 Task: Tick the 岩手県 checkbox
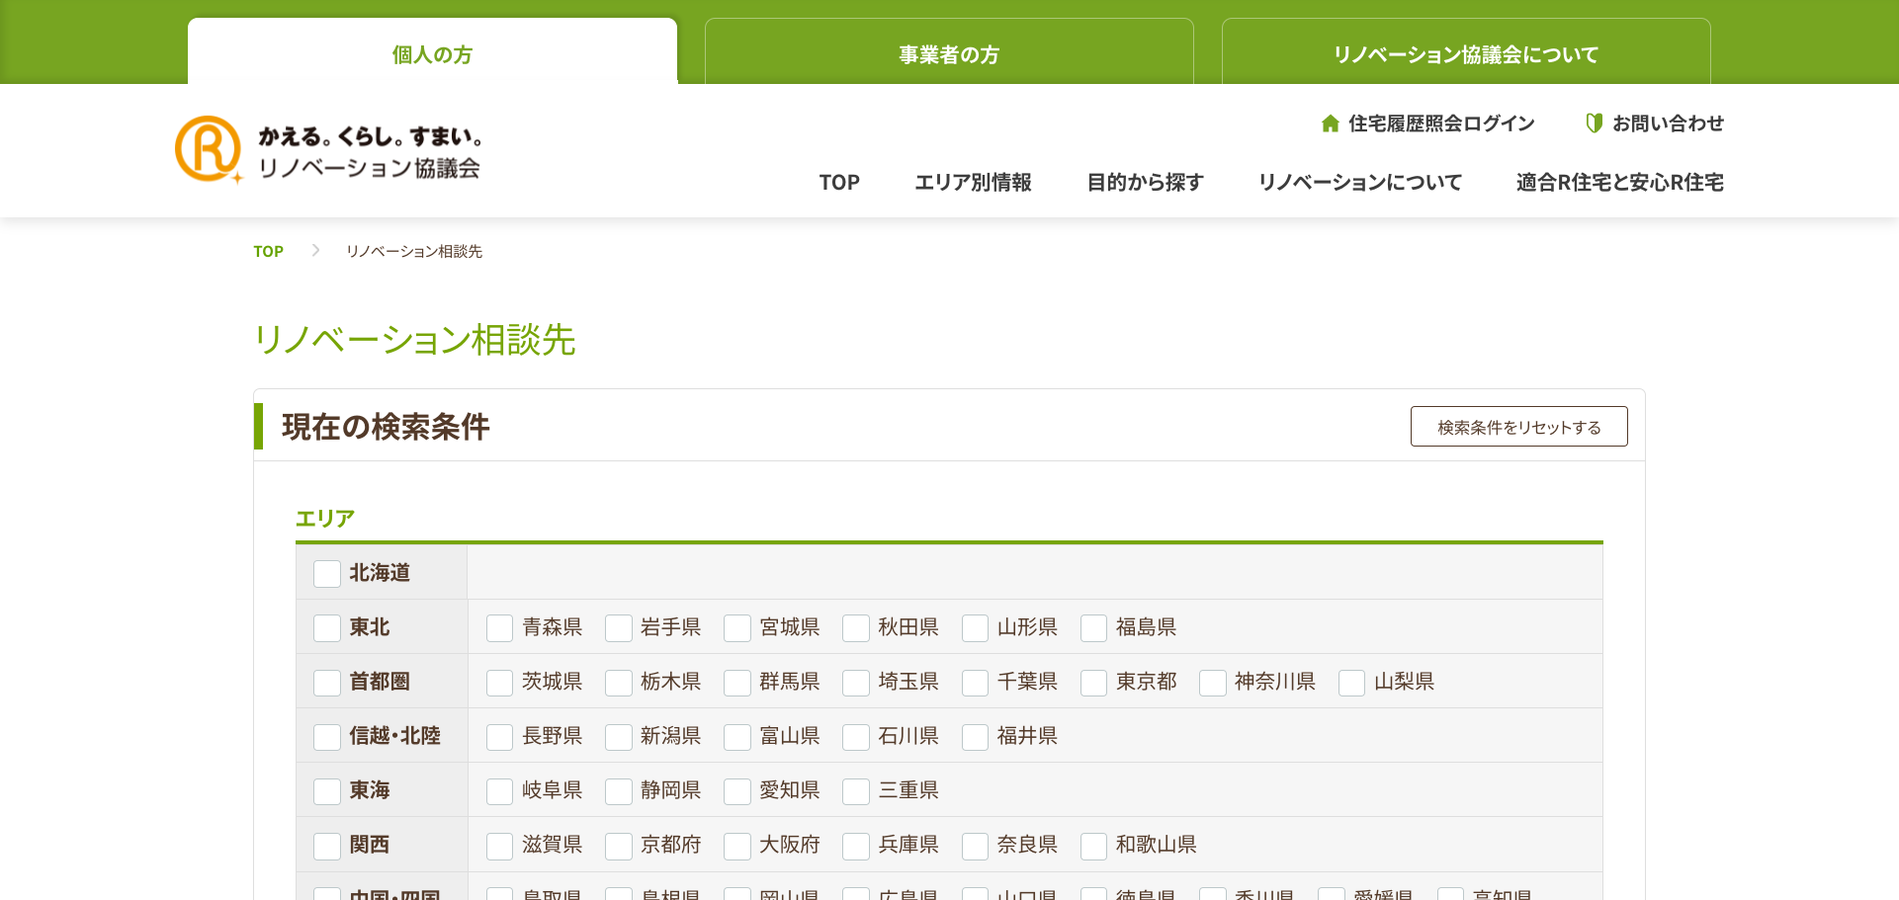pyautogui.click(x=619, y=628)
